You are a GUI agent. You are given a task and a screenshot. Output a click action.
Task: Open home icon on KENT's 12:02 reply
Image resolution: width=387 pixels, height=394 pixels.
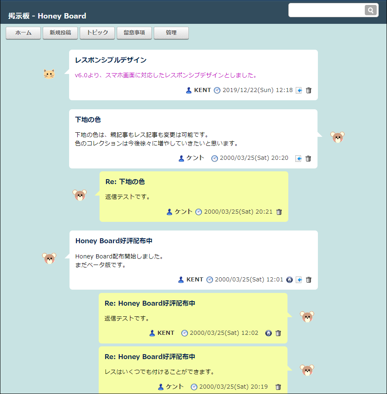(269, 333)
